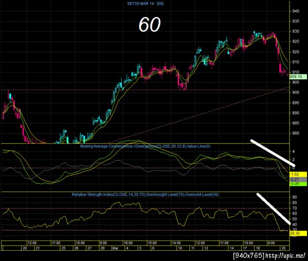Click date 14 on the date axis
Screen dimensions: 308x261
232,248
